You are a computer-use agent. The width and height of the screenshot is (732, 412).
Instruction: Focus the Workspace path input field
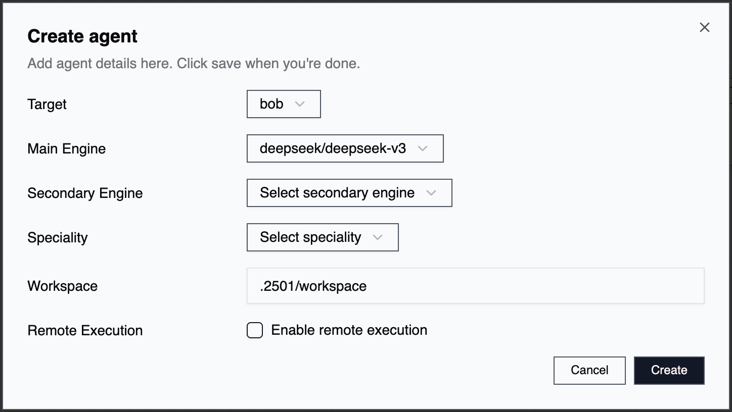tap(475, 286)
